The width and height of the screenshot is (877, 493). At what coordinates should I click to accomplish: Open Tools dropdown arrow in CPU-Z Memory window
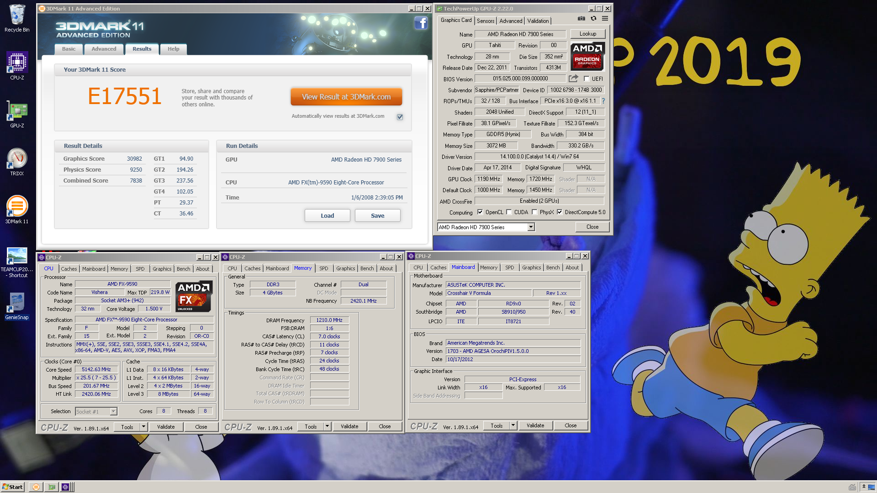327,426
